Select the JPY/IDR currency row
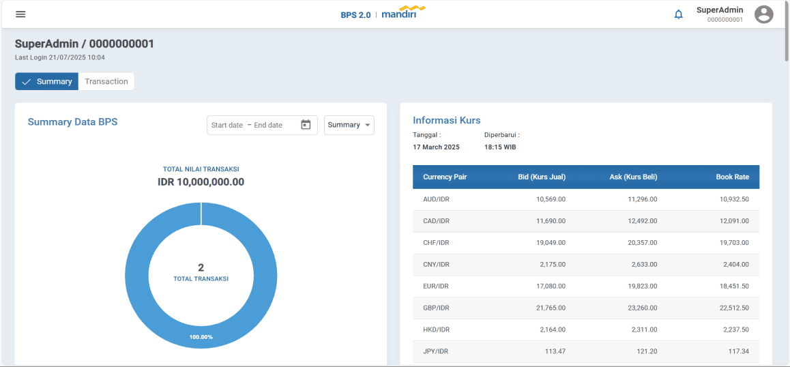The image size is (790, 367). point(586,351)
